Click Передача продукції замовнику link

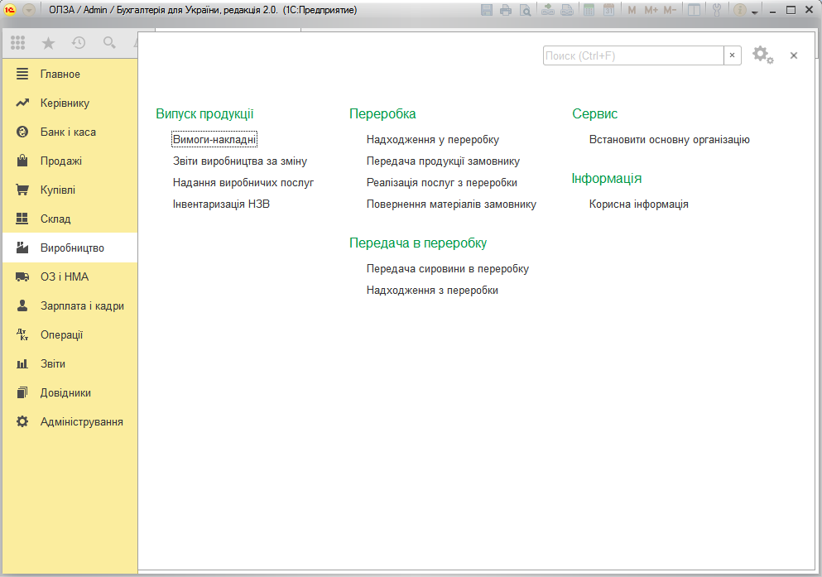pyautogui.click(x=443, y=161)
